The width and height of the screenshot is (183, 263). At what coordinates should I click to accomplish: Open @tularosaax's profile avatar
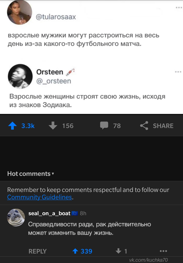pyautogui.click(x=20, y=12)
